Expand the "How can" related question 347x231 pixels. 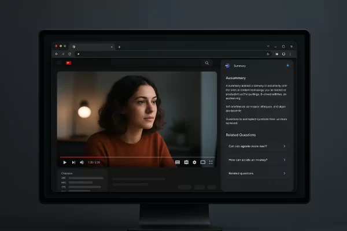[256, 159]
